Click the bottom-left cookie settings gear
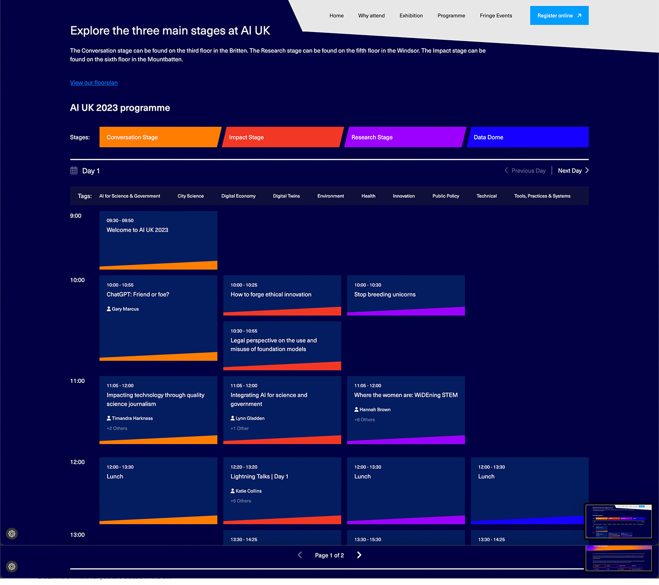The width and height of the screenshot is (659, 585). [12, 567]
